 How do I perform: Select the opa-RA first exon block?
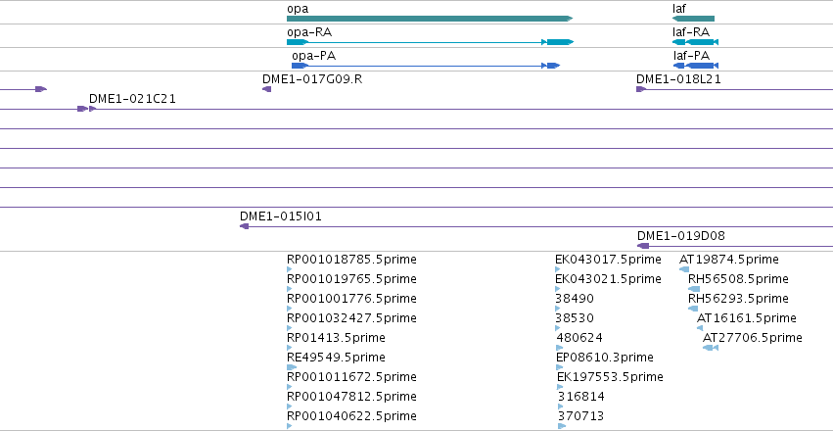pos(297,42)
